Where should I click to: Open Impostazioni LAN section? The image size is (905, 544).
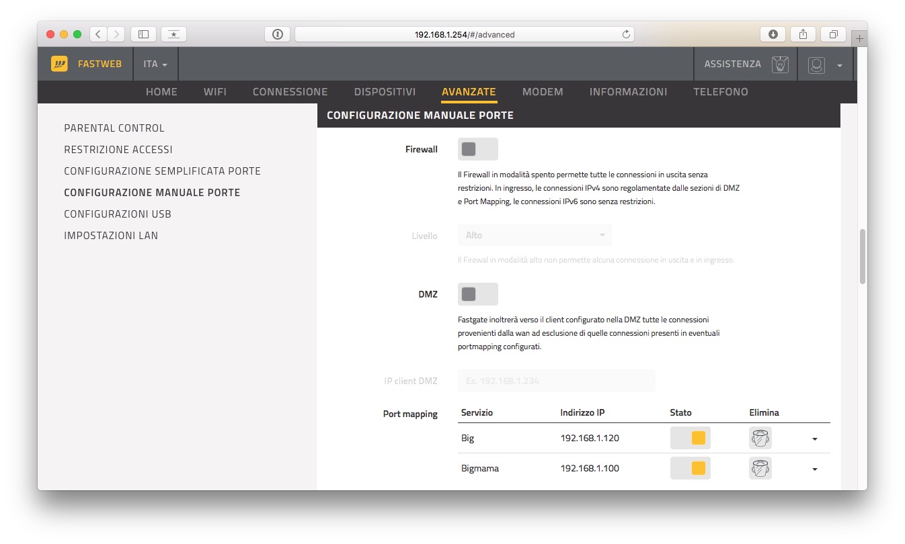pyautogui.click(x=111, y=236)
